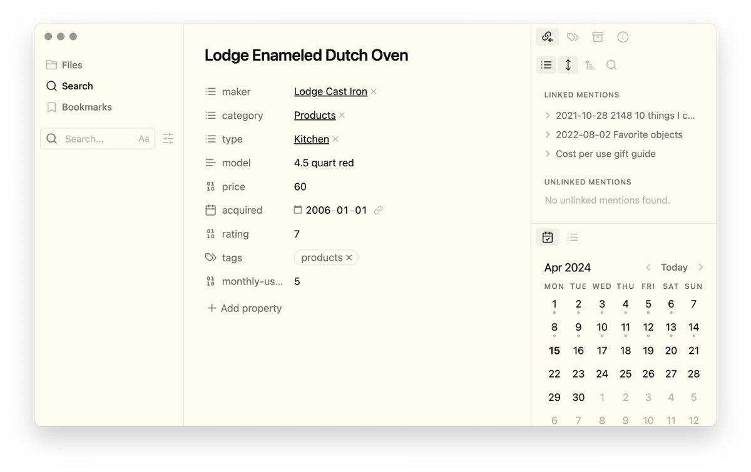Screen dimensions: 751x472
Task: Collapse the Unlinked mentions section header
Action: click(x=588, y=182)
